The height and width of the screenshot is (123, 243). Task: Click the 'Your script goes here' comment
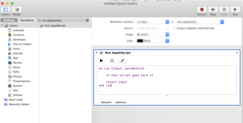130,75
